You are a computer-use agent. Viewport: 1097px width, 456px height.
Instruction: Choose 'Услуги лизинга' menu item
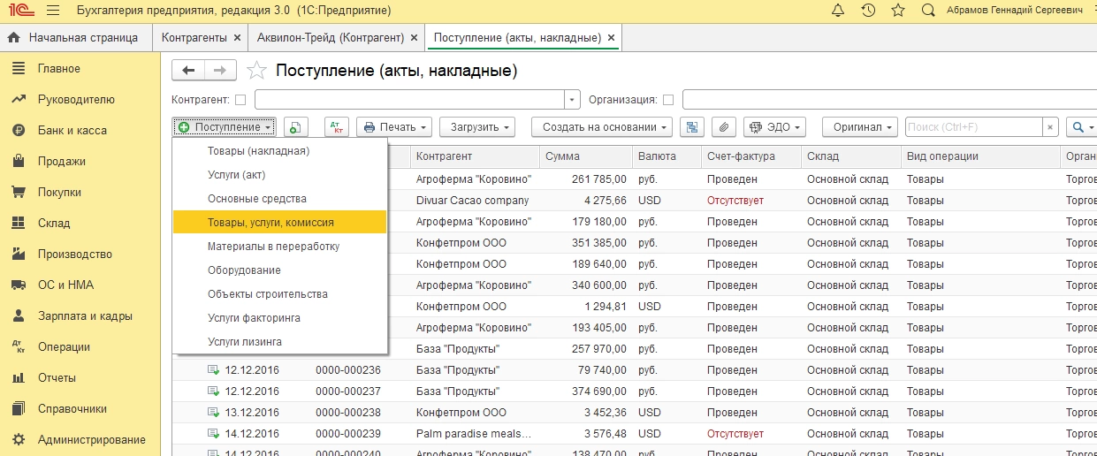[x=244, y=342]
